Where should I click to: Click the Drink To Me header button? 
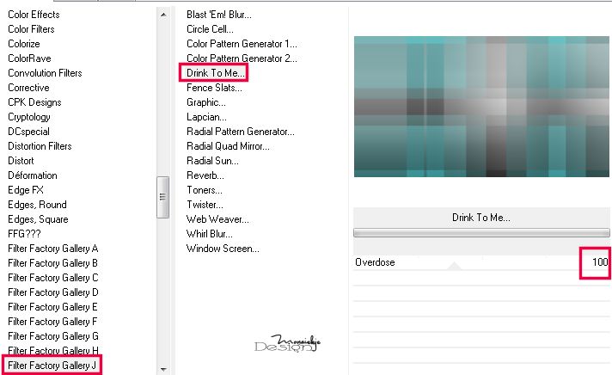click(481, 218)
